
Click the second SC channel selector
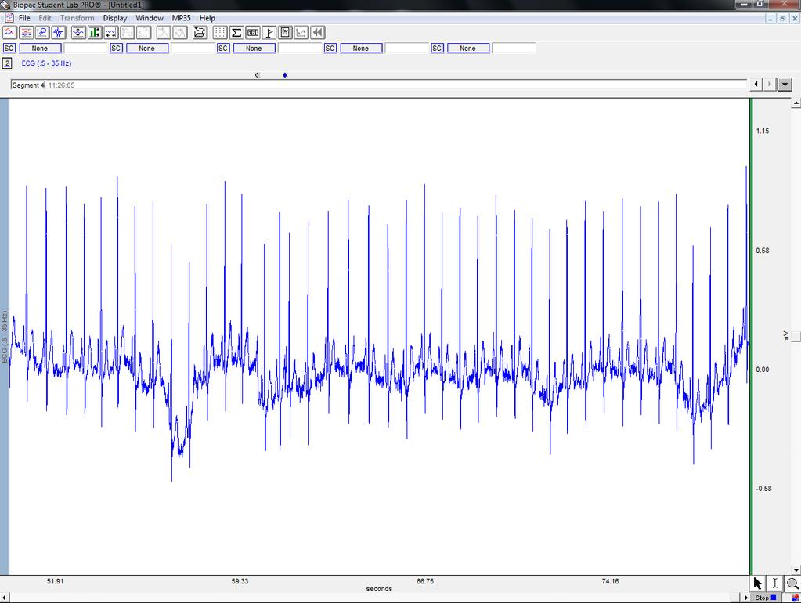tap(116, 48)
